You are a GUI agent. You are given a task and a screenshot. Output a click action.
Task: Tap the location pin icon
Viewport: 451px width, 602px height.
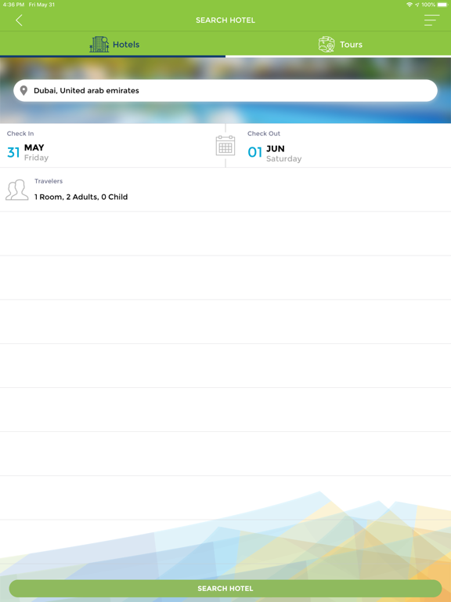(23, 91)
